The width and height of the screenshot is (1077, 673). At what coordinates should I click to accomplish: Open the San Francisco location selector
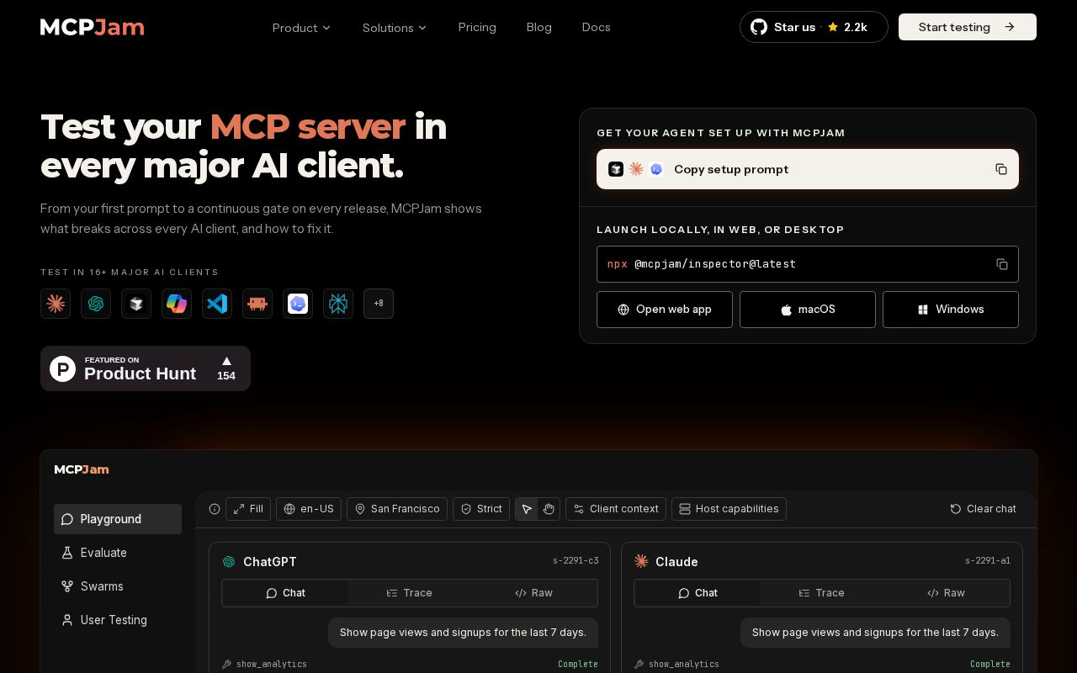397,509
